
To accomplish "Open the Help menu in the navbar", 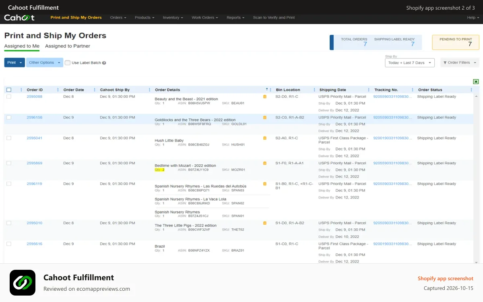I will (473, 18).
